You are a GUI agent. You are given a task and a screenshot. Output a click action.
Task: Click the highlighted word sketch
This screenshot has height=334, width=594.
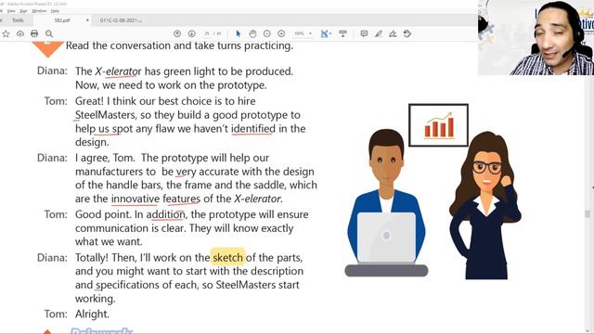point(227,258)
